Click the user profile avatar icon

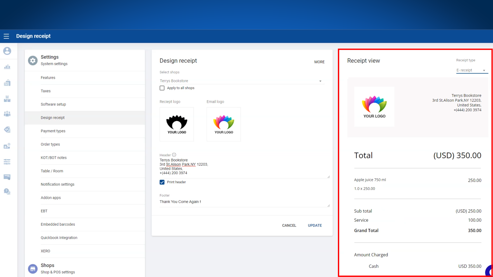pos(7,51)
